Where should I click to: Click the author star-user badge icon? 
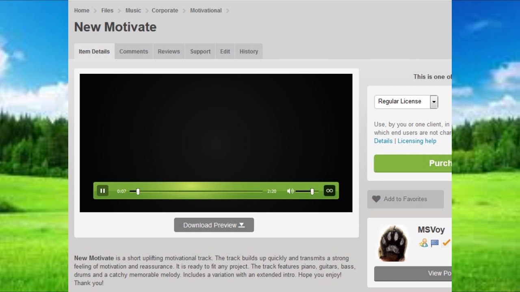coord(423,243)
